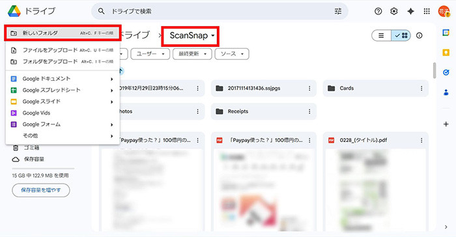Expand the ScanSnap folder dropdown
Viewport: 456px width, 237px height.
[213, 35]
